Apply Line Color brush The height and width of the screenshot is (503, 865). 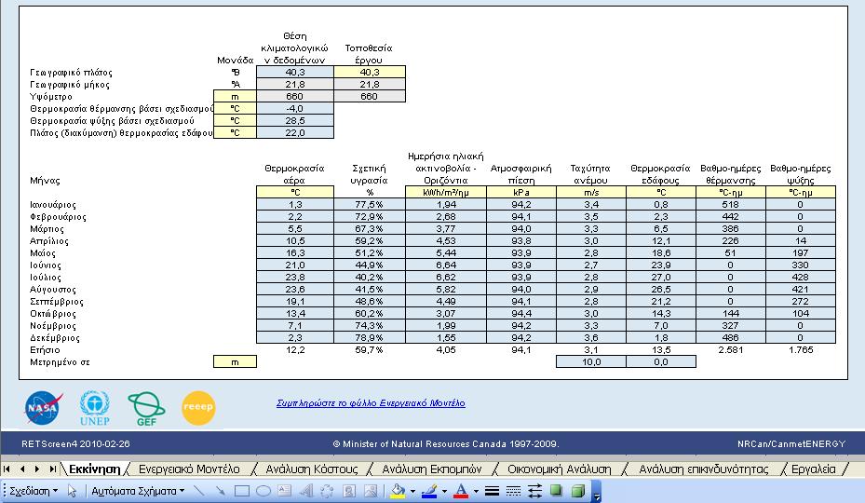[429, 491]
